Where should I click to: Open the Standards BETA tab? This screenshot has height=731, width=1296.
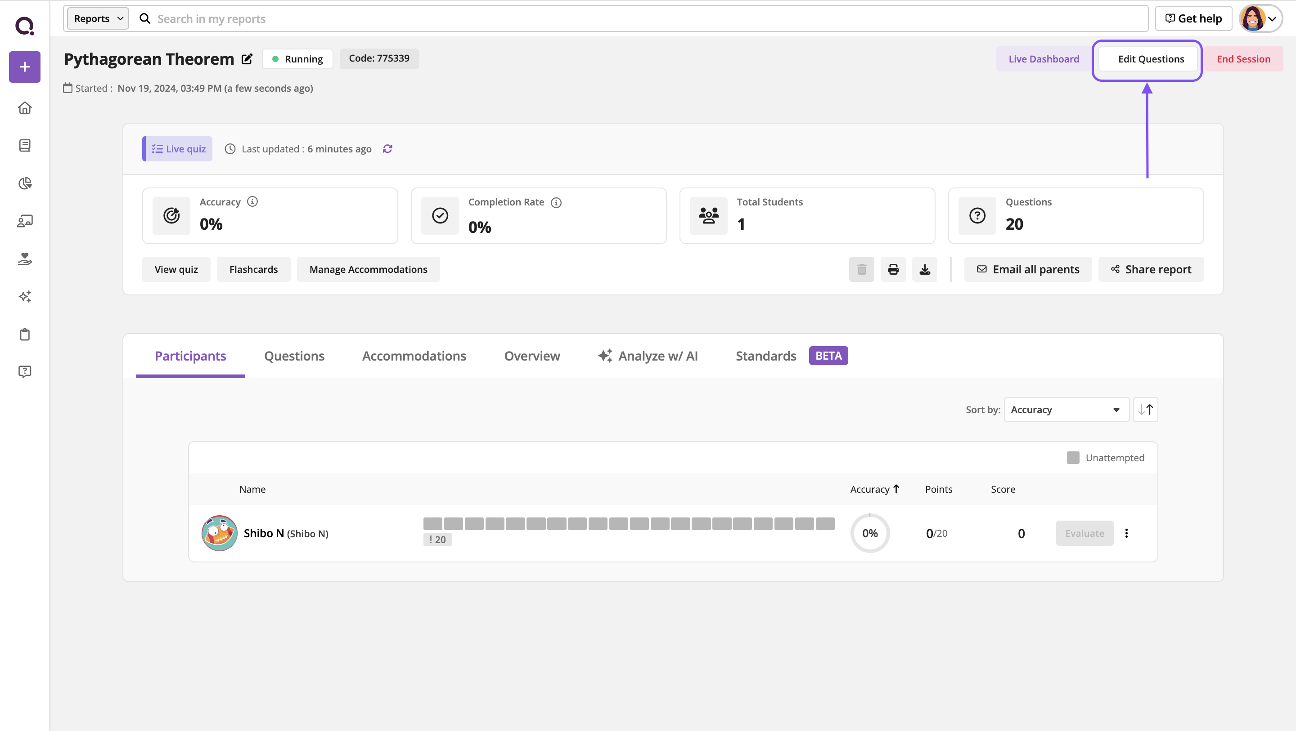(x=792, y=356)
